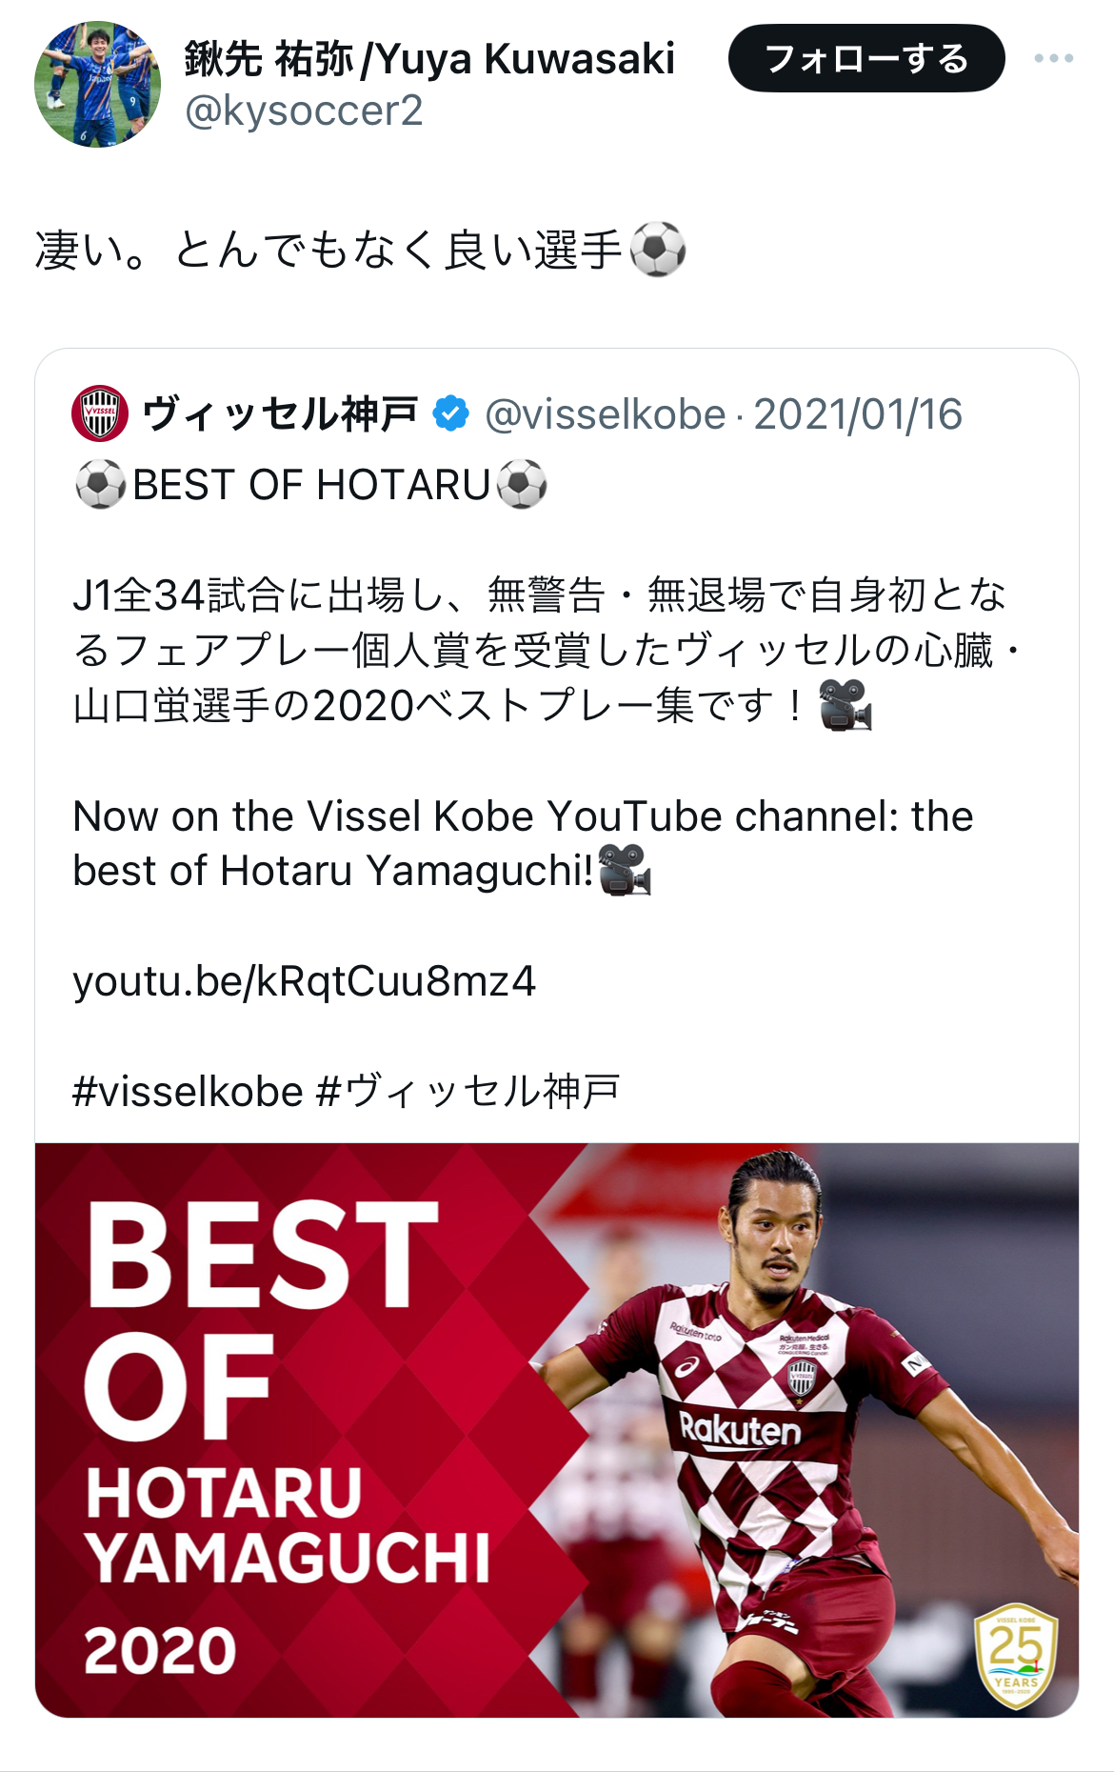Click the @visselkobe handle
Image resolution: width=1114 pixels, height=1772 pixels.
pos(606,414)
